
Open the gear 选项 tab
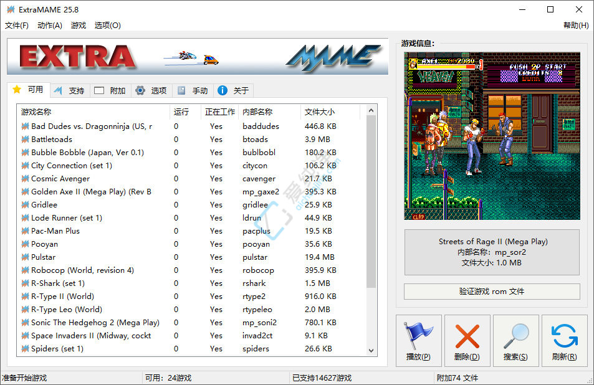pos(151,90)
